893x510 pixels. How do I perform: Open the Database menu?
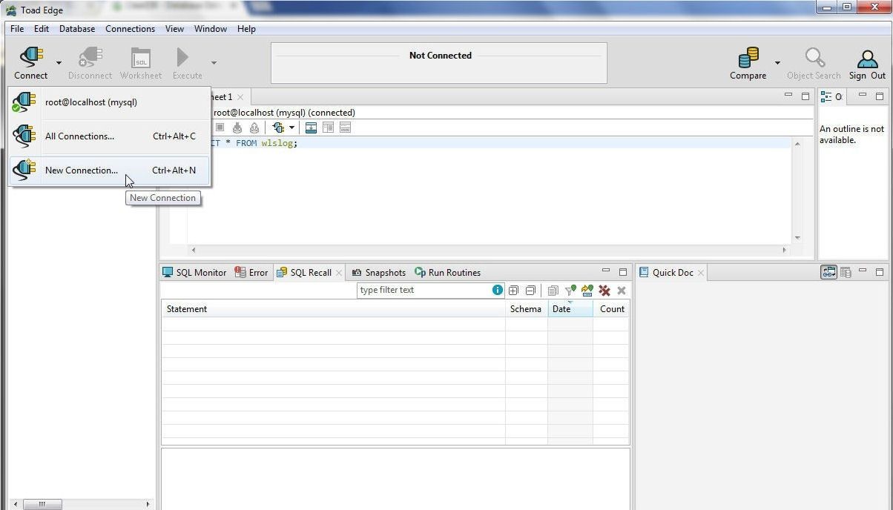[x=77, y=29]
